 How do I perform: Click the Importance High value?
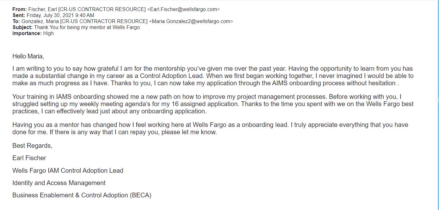coord(48,33)
